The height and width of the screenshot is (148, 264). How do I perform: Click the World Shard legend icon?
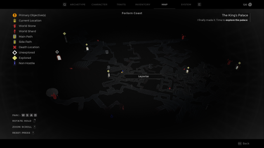click(15, 31)
